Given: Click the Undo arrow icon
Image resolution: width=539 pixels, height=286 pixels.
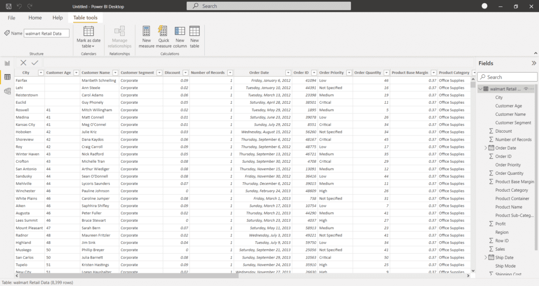Looking at the screenshot, I should click(x=19, y=6).
